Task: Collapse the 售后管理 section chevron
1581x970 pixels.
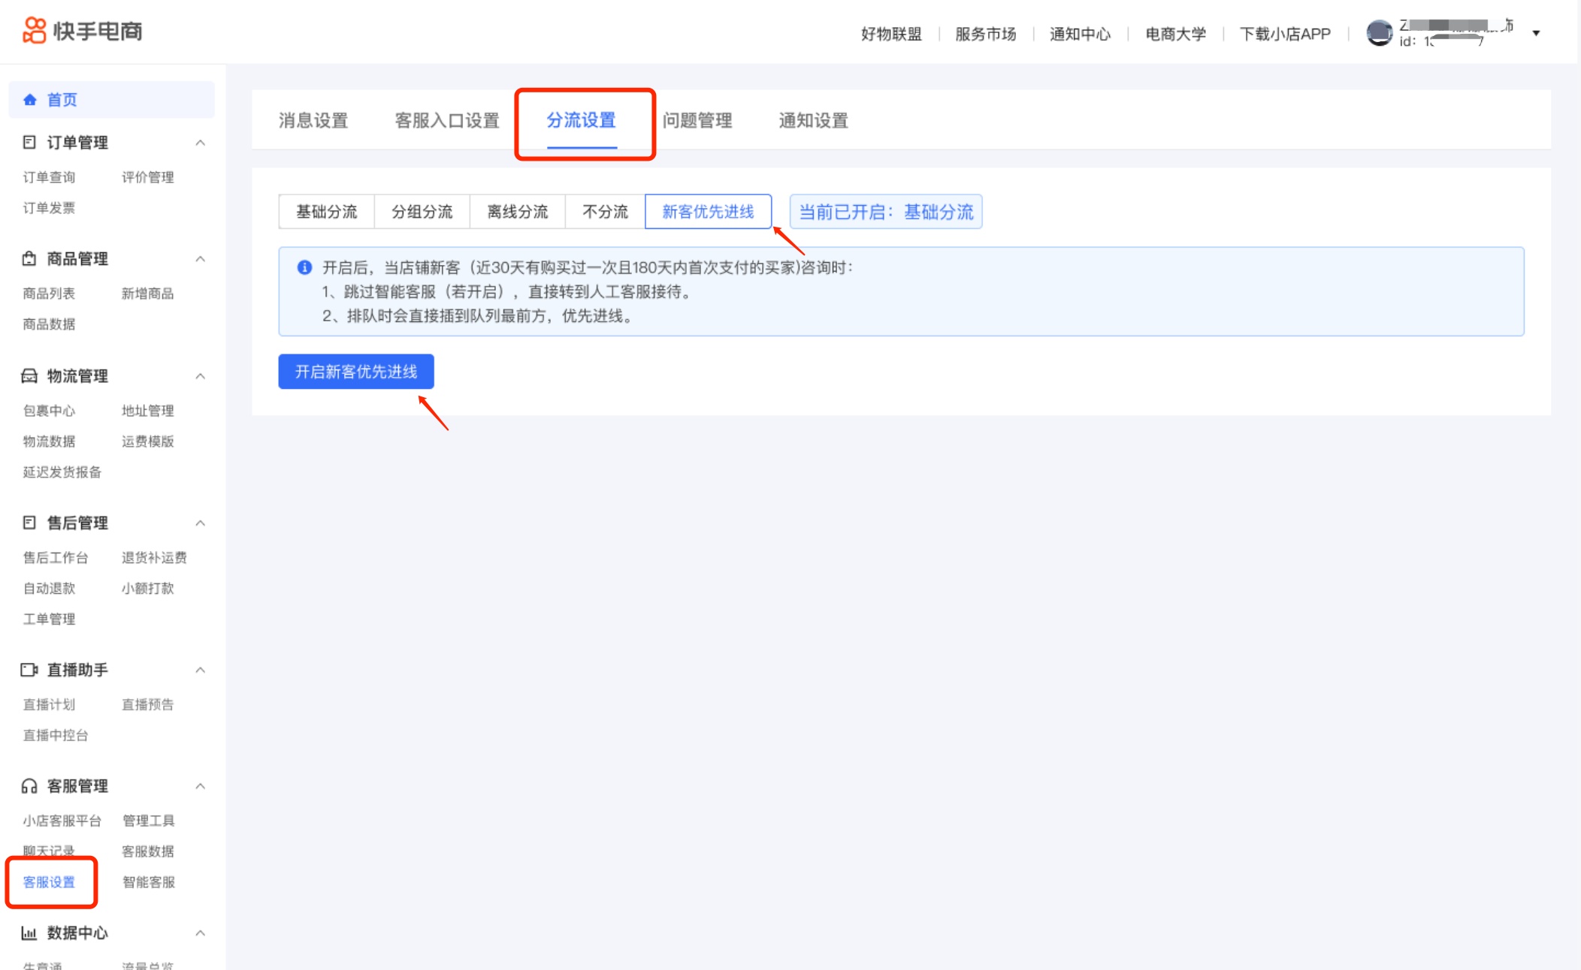Action: [201, 523]
